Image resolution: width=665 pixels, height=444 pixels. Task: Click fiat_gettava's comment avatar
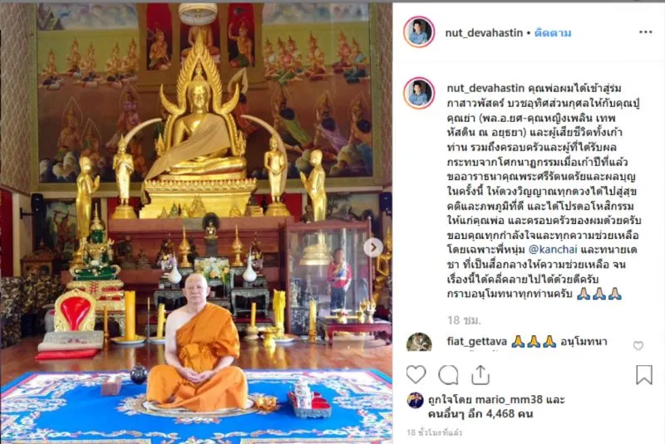pos(419,342)
